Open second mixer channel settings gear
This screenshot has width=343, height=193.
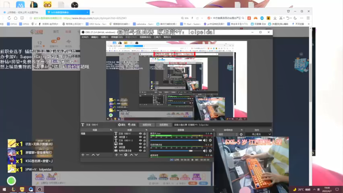coord(210,151)
